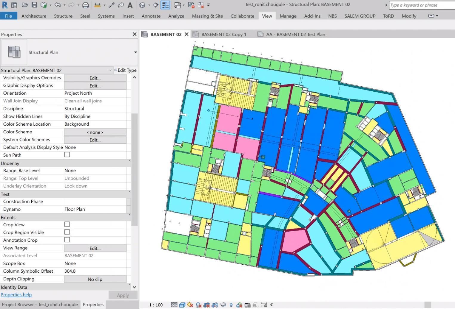The width and height of the screenshot is (455, 309).
Task: Click the Visual Style cube icon
Action: (182, 305)
